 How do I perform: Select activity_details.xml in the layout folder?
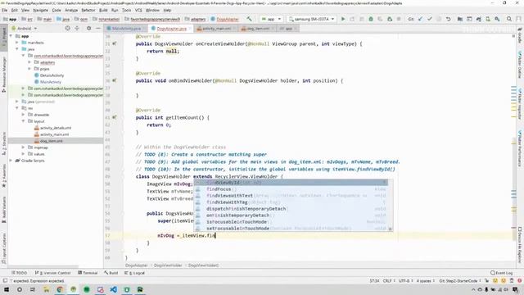56,128
